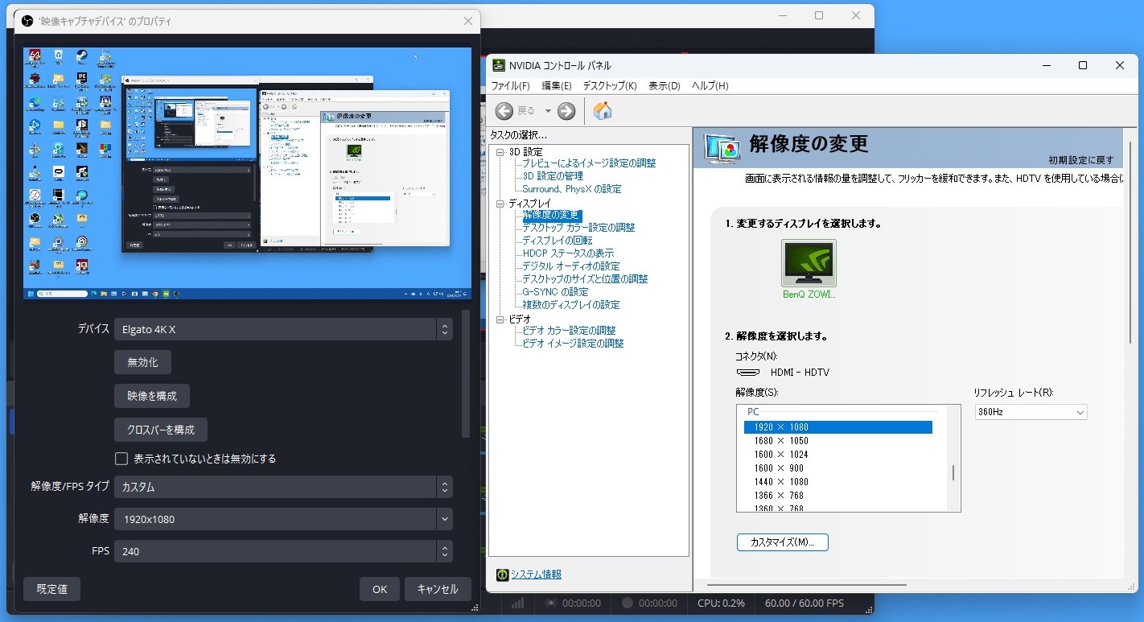This screenshot has width=1144, height=622.
Task: Select デスクトップ カラー設定の調整 in tree
Action: point(578,228)
